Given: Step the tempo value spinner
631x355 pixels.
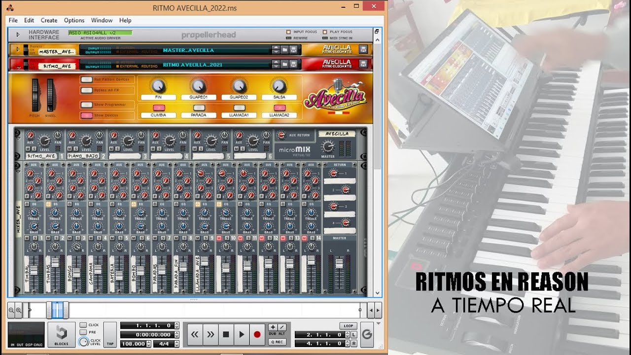Looking at the screenshot, I should click(x=148, y=344).
